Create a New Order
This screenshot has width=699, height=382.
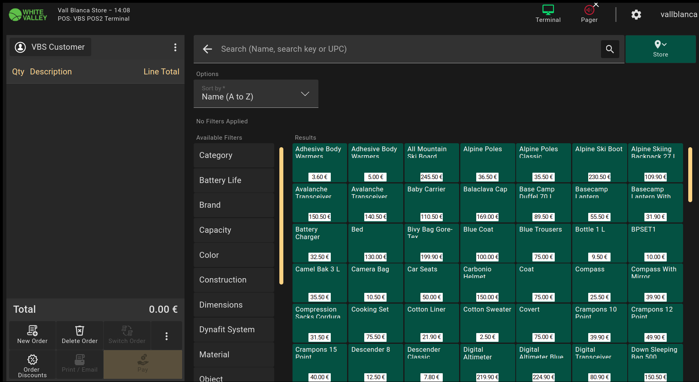tap(32, 335)
